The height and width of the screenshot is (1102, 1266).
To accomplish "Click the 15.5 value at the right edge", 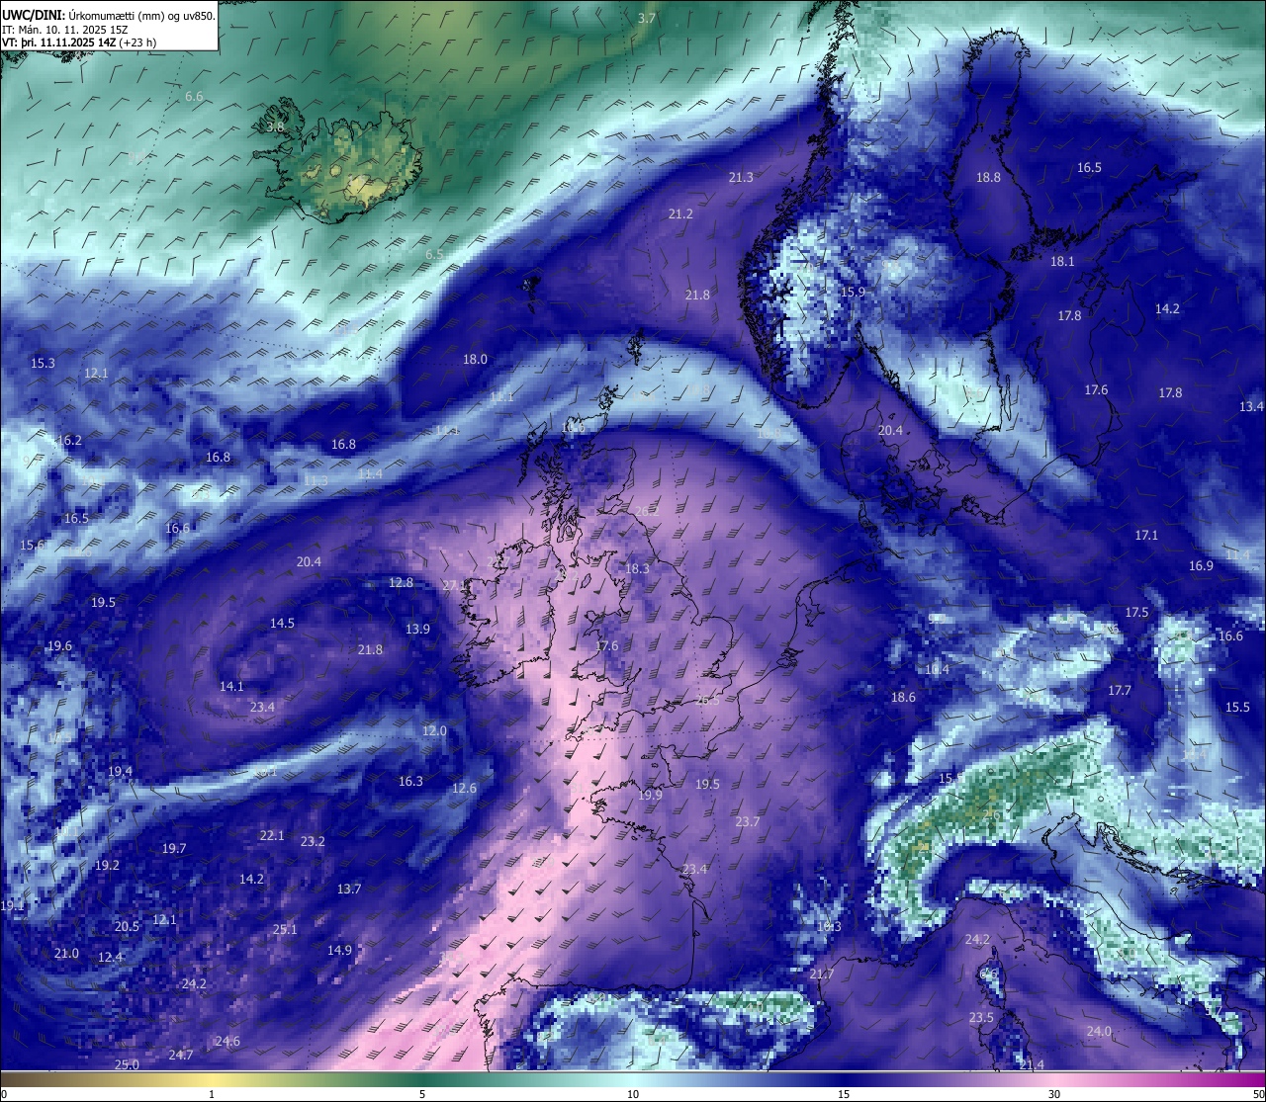I will 1238,708.
